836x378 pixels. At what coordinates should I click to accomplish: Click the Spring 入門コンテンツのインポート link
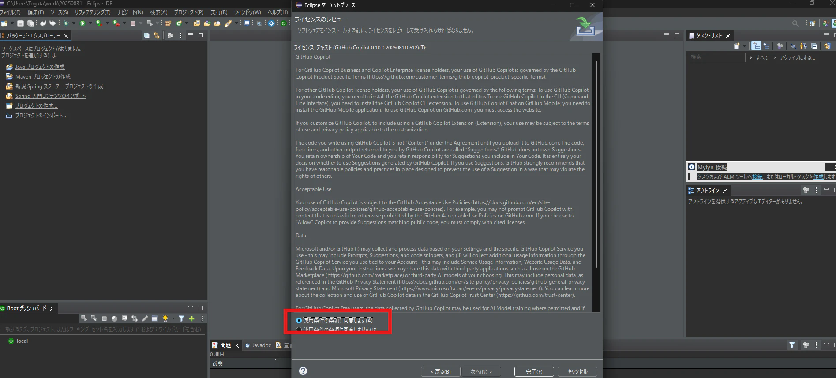pyautogui.click(x=51, y=96)
